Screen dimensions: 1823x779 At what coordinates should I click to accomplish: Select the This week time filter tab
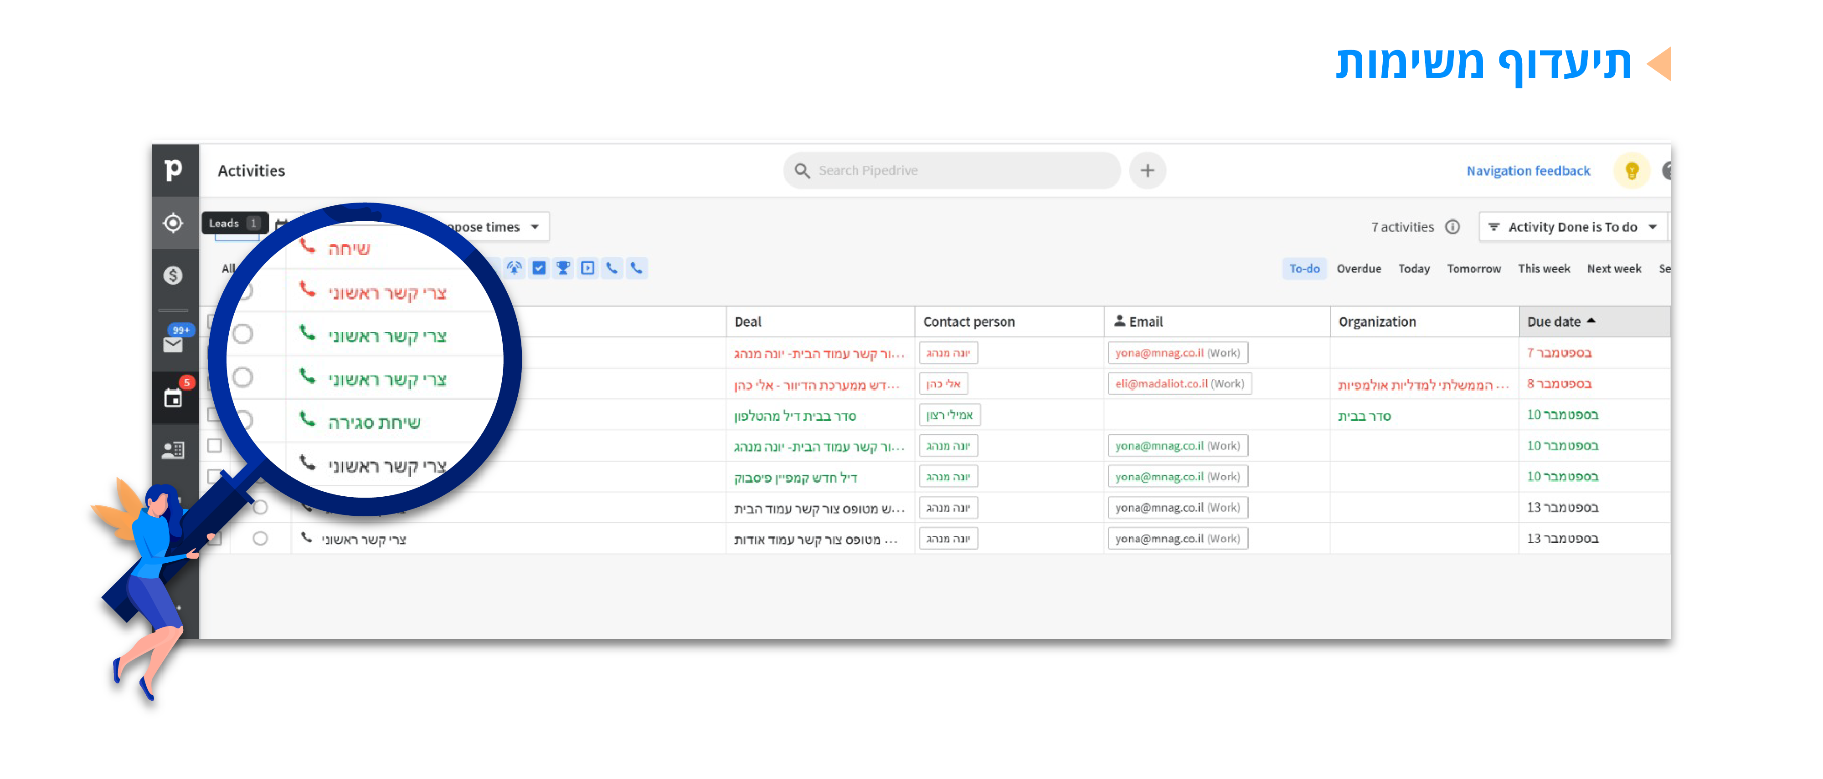click(1544, 269)
